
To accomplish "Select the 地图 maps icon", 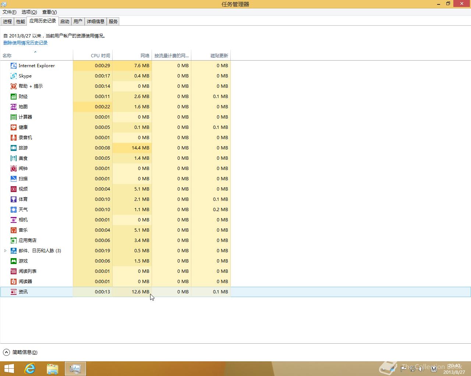I will click(x=14, y=107).
